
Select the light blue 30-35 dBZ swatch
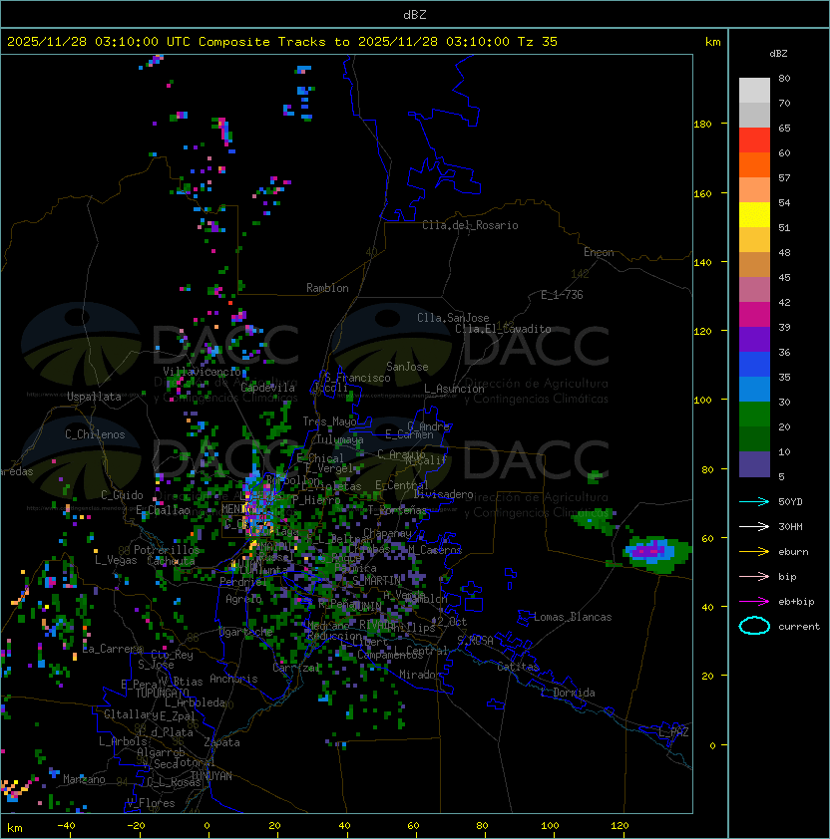tap(754, 390)
